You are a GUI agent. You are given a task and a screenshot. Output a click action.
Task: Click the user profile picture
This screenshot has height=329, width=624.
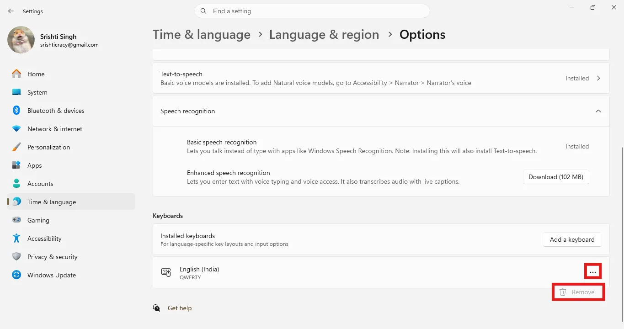(x=21, y=40)
